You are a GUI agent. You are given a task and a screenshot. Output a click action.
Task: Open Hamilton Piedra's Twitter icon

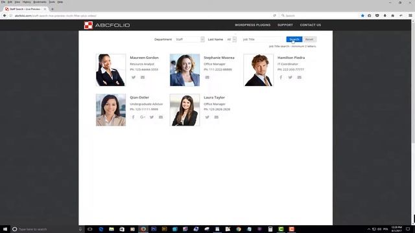[290, 78]
